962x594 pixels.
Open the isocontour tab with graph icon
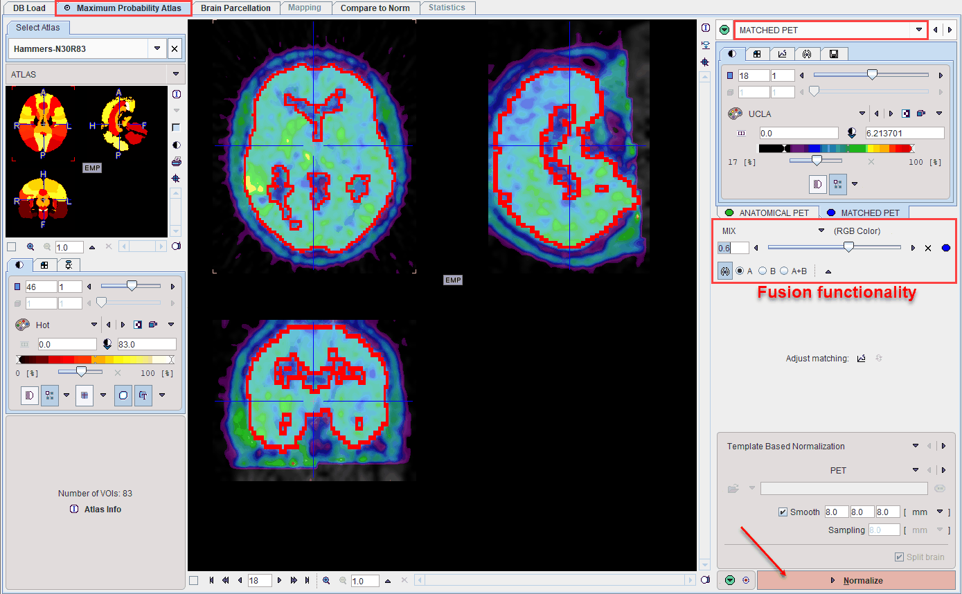click(782, 53)
